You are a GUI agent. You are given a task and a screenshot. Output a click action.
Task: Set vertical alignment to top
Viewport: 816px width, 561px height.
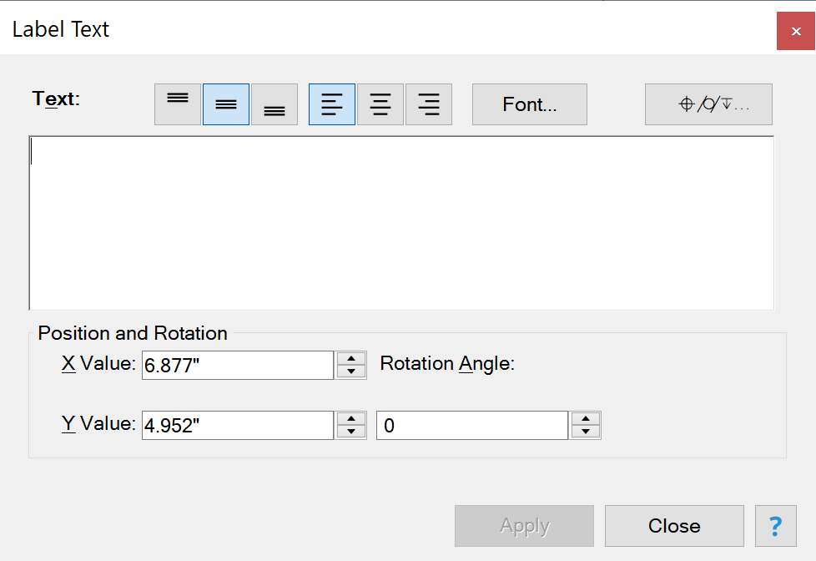(178, 104)
